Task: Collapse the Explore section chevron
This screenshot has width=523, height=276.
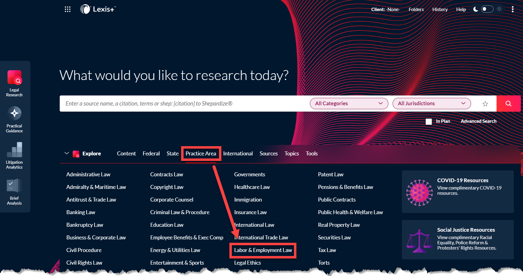Action: pos(66,153)
